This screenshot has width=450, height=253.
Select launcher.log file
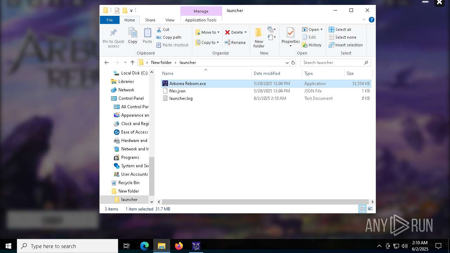pyautogui.click(x=266, y=98)
